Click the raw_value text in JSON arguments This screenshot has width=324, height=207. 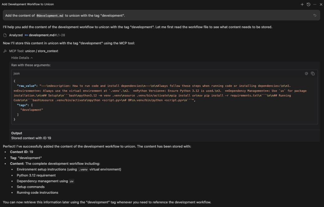click(27, 86)
